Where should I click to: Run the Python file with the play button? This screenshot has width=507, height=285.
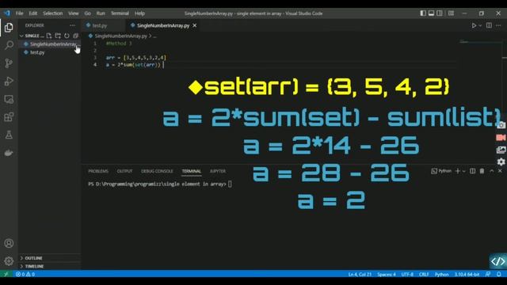(x=474, y=25)
